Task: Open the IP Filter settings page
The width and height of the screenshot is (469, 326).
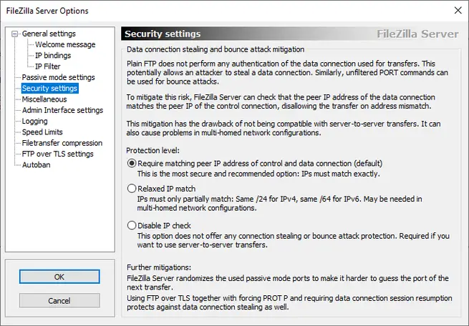Action: [48, 66]
